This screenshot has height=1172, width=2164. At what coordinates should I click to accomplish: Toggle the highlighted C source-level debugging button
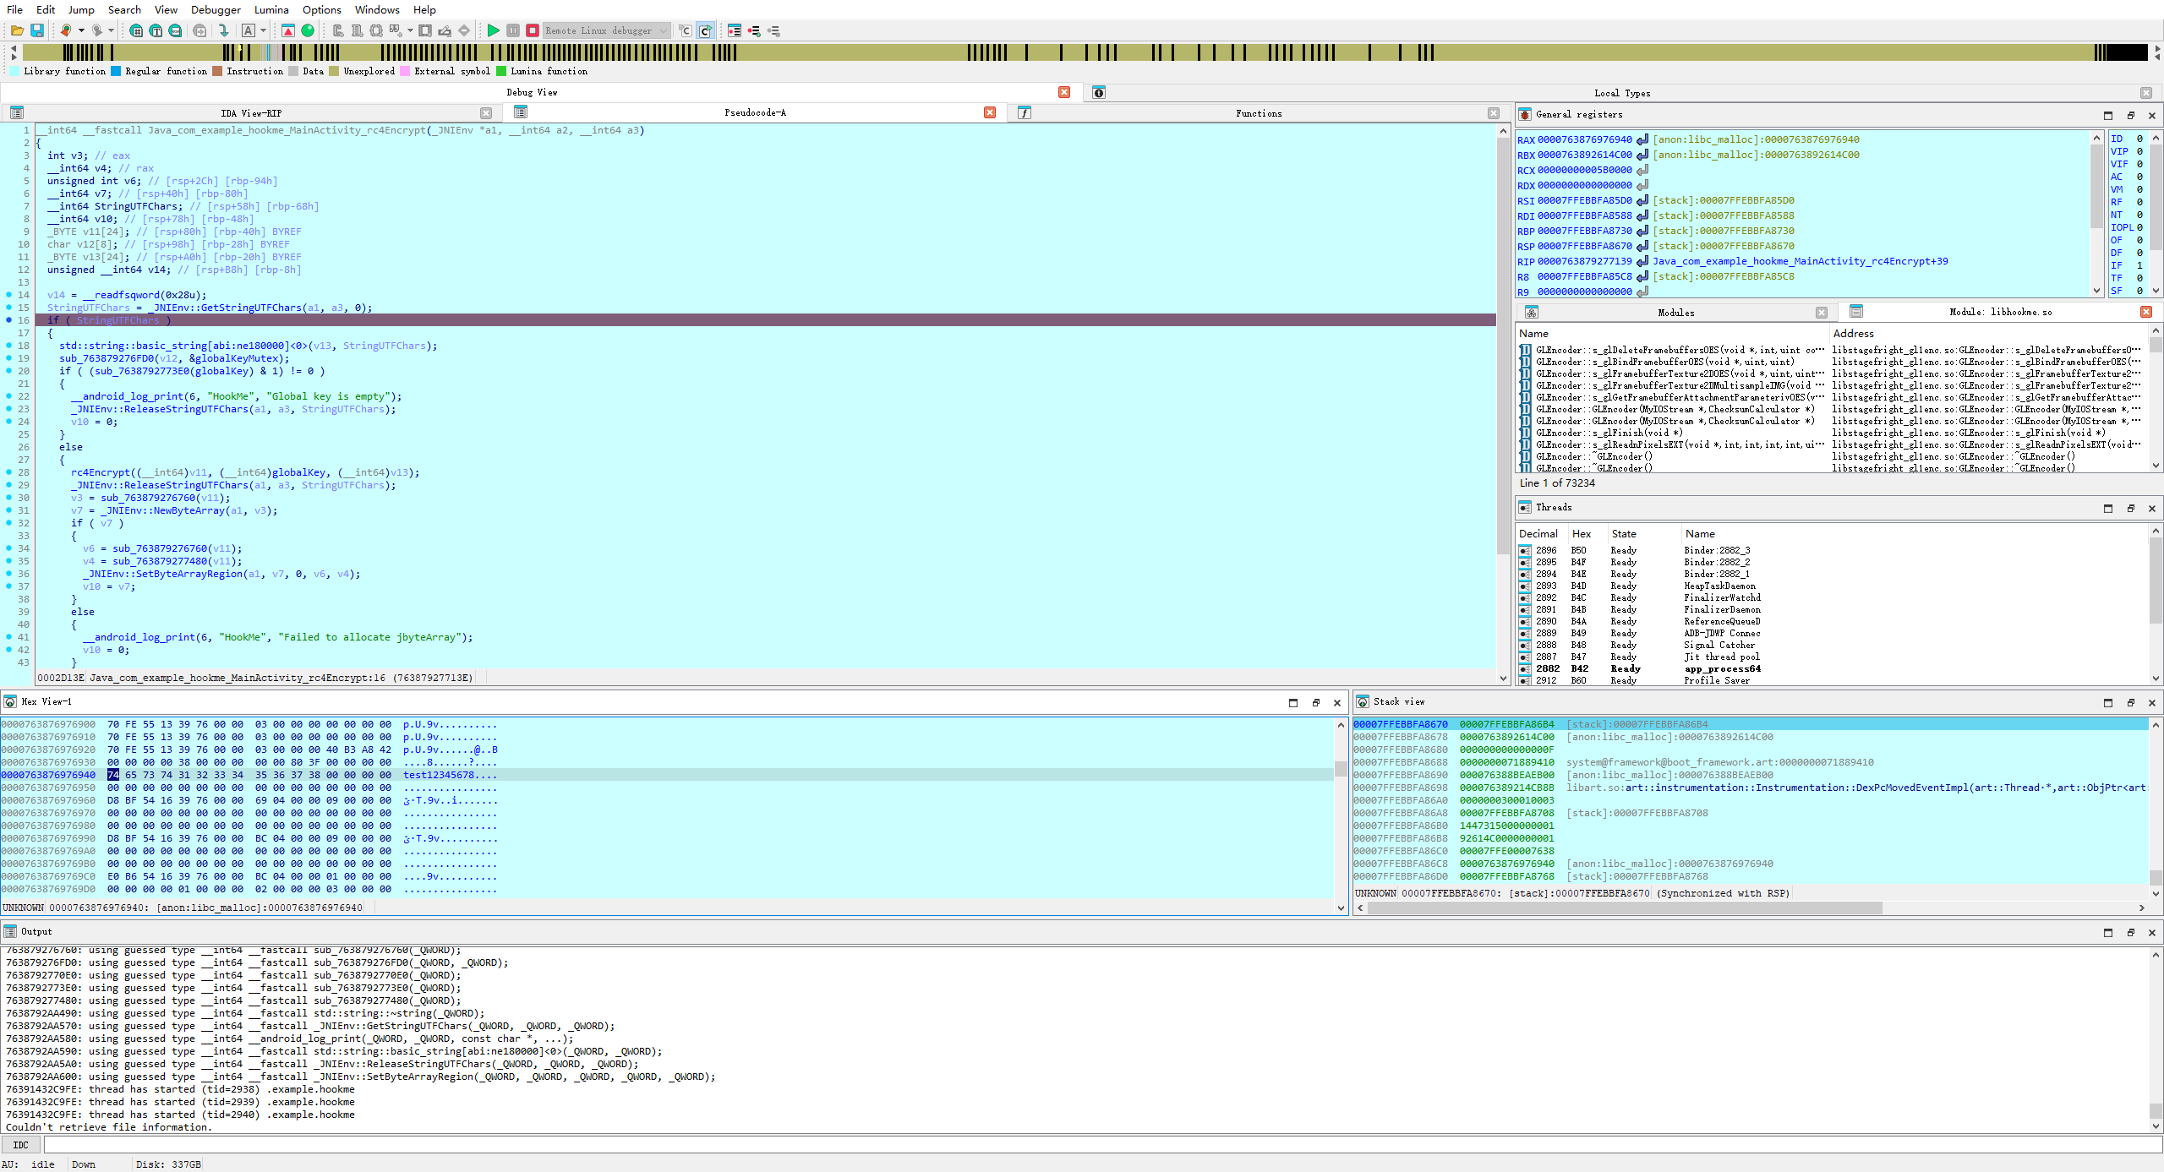coord(705,30)
